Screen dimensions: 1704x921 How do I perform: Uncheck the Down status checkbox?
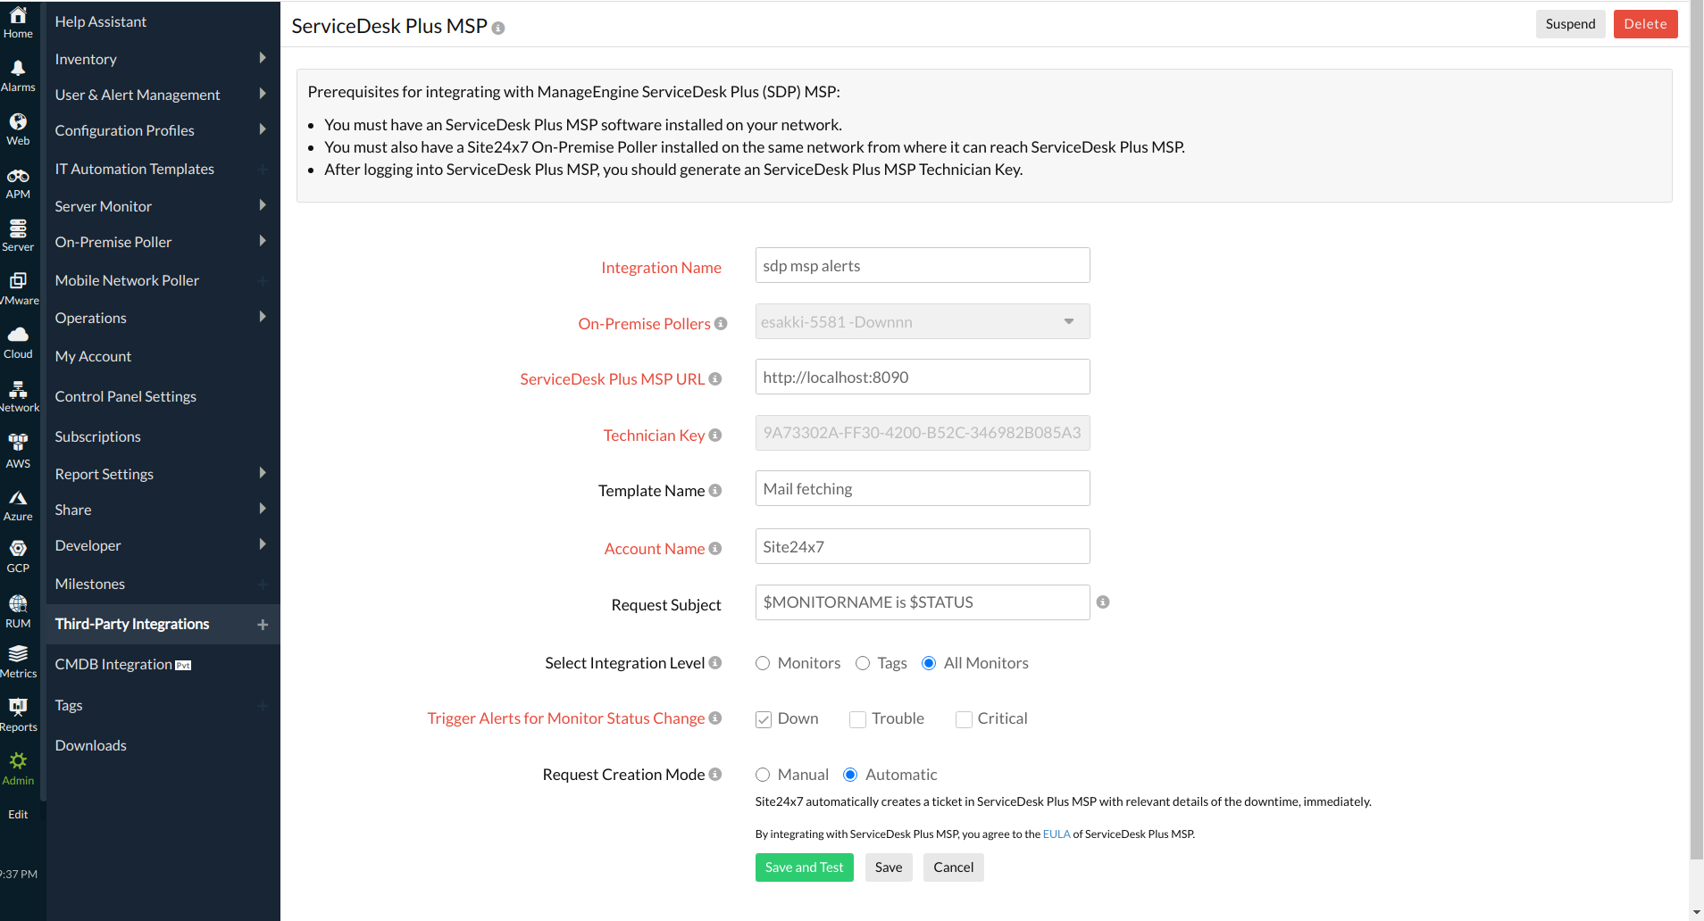pyautogui.click(x=764, y=719)
